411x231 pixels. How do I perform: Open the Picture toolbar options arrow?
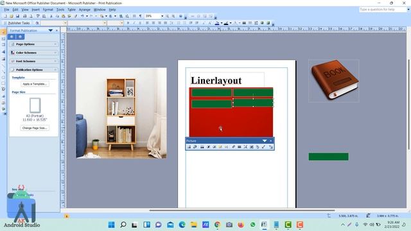265,141
